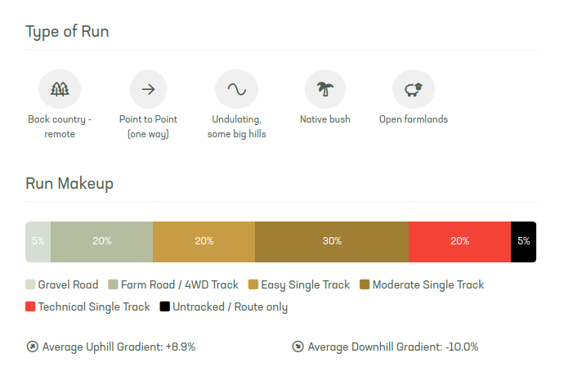This screenshot has width=564, height=376.
Task: Select the Point to Point arrow icon
Action: coord(148,89)
